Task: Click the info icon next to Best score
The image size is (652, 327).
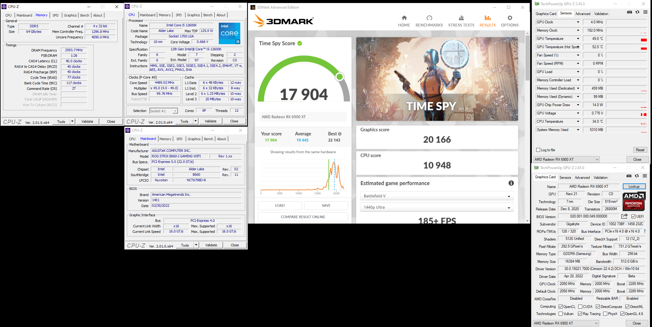Action: 340,134
